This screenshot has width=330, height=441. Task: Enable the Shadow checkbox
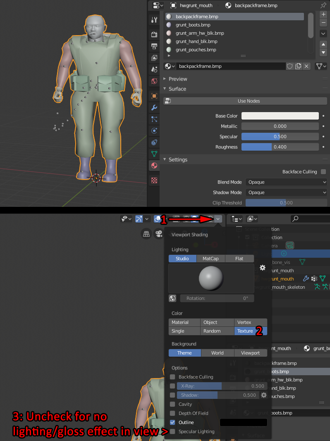pyautogui.click(x=172, y=395)
